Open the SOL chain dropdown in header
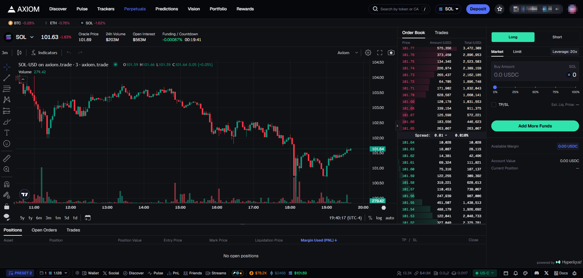Image resolution: width=583 pixels, height=278 pixels. 448,9
